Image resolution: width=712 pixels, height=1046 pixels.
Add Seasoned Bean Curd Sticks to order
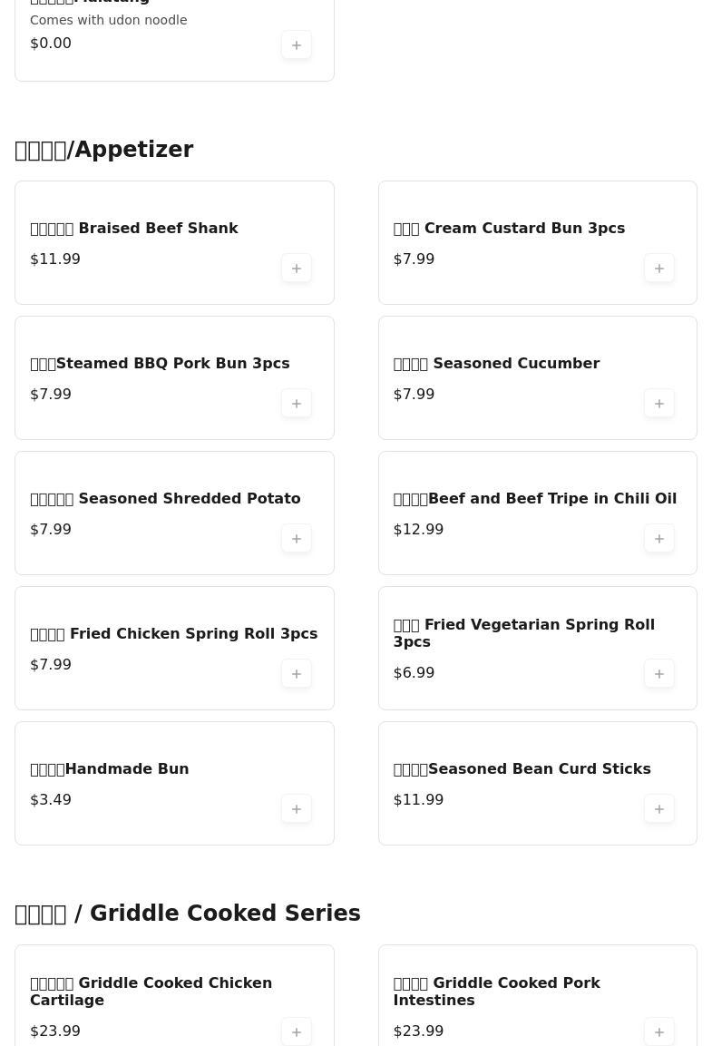[x=659, y=809]
